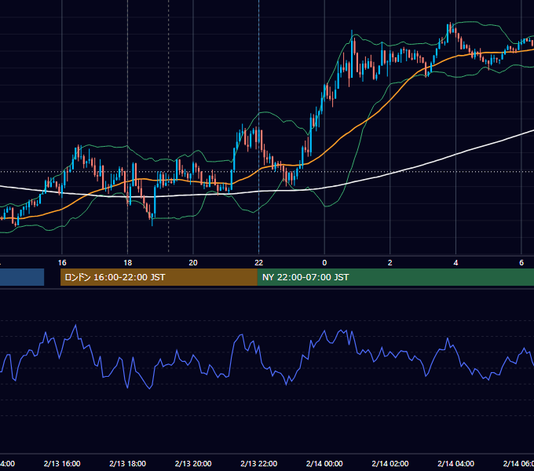Click the '2/13 20:00' date label
534x471 pixels.
pyautogui.click(x=193, y=463)
